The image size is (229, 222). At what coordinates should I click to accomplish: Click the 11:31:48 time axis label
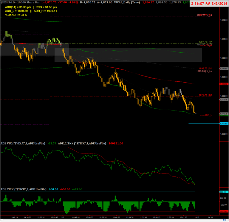coord(143,218)
